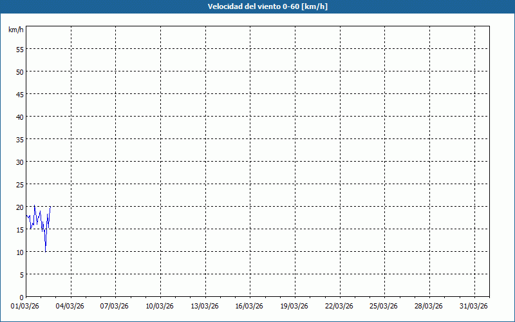Click the 19/03/26 date on the x-axis
Screen dimensions: 515x322
point(295,305)
